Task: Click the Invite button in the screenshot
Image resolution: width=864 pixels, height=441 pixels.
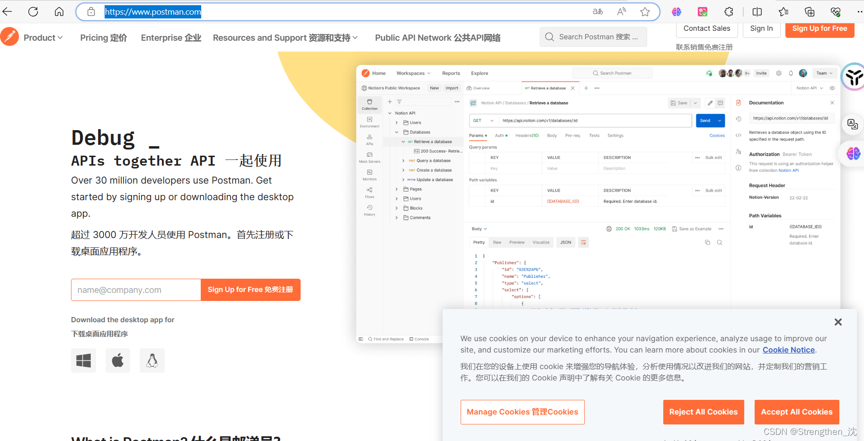Action: pos(761,73)
